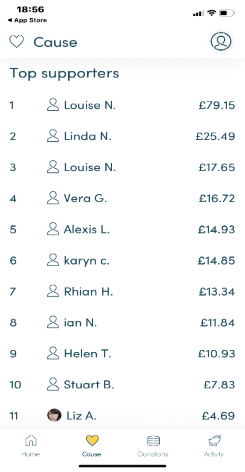
Task: Tap the avatar icon beside karyn c.
Action: (53, 260)
